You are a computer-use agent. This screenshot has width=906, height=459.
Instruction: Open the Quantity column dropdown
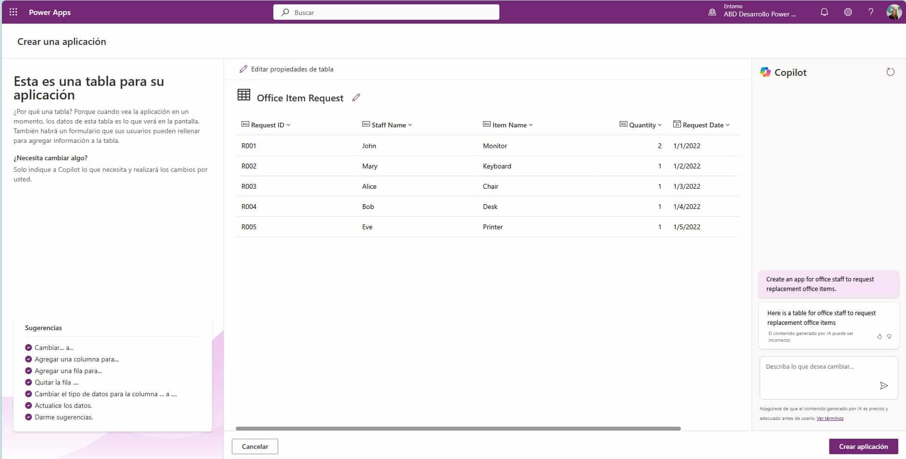pos(660,125)
